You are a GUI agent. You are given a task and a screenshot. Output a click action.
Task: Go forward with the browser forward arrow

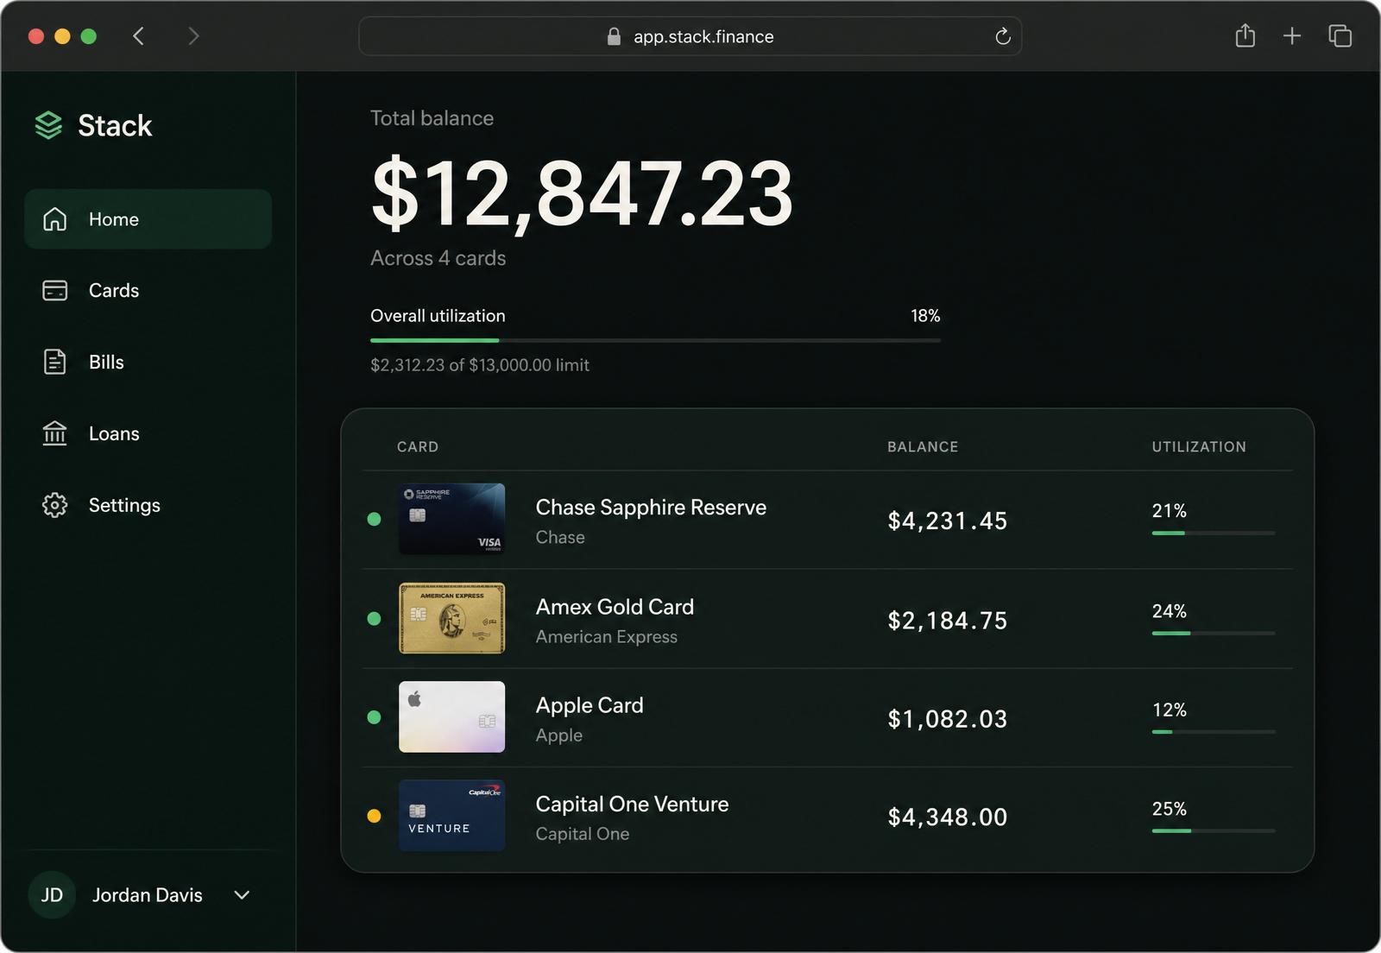(193, 36)
